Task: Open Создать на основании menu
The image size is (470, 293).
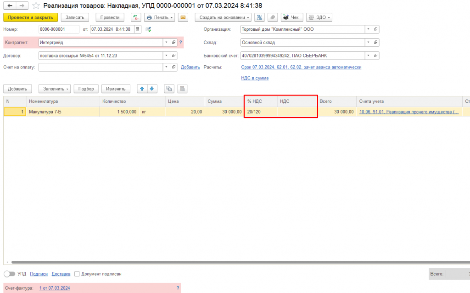Action: tap(224, 17)
